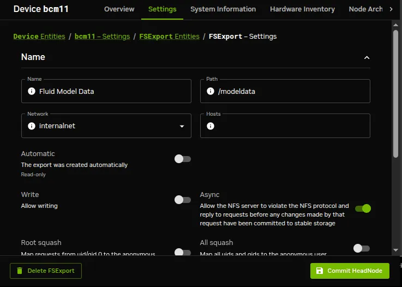The height and width of the screenshot is (287, 402).
Task: Click the info icon in Path field
Action: point(211,91)
